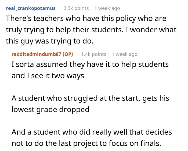Click line starting "I sorta assumed they"
This screenshot has height=151, width=188.
tap(90, 64)
